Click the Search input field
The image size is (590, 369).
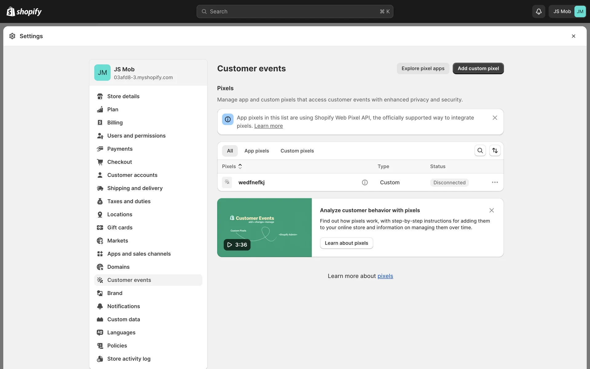click(295, 11)
